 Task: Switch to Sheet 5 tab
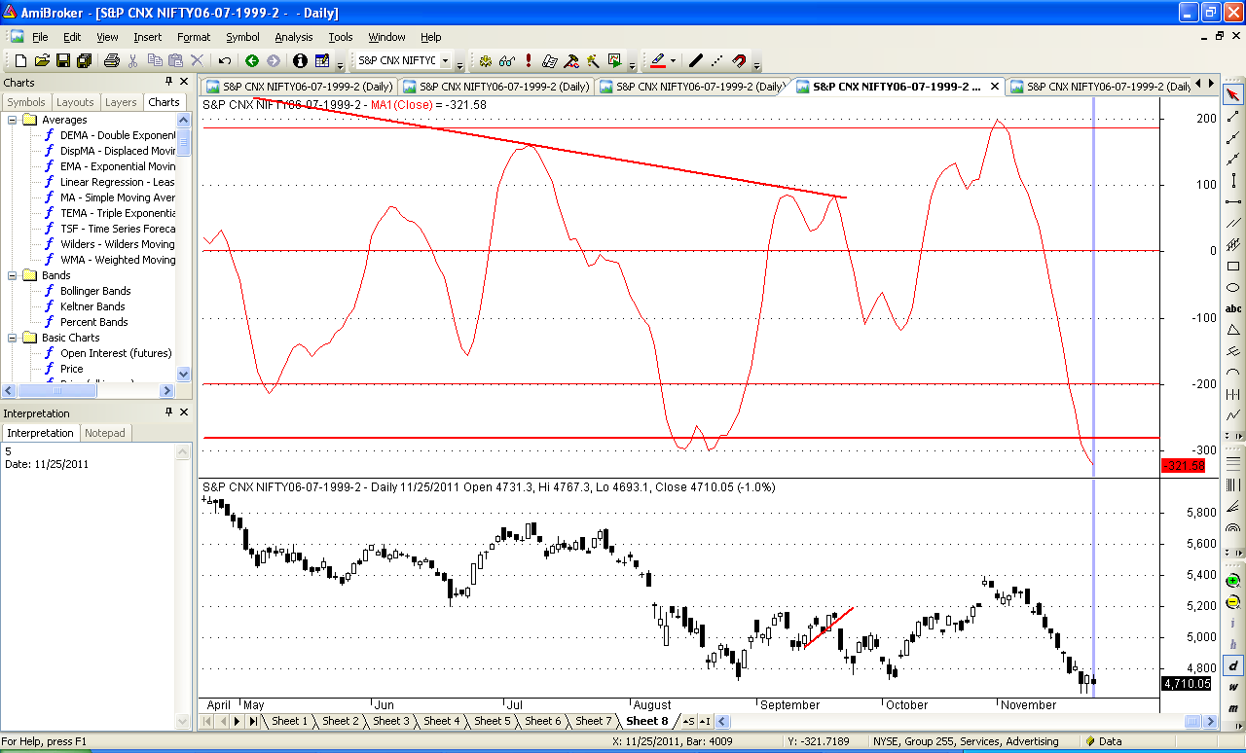tap(493, 721)
